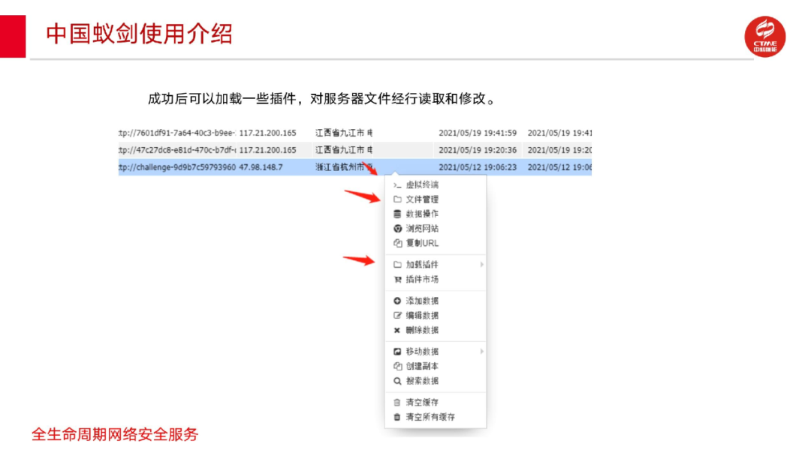Viewport: 811px width, 456px height.
Task: Click the browser icon beside 浏览网站
Action: click(397, 228)
